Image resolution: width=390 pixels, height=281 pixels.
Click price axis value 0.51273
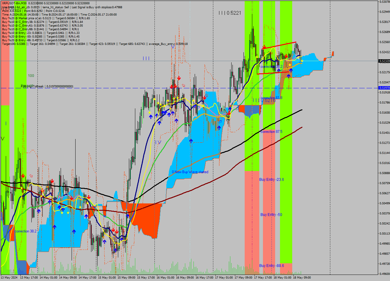pos(385,143)
